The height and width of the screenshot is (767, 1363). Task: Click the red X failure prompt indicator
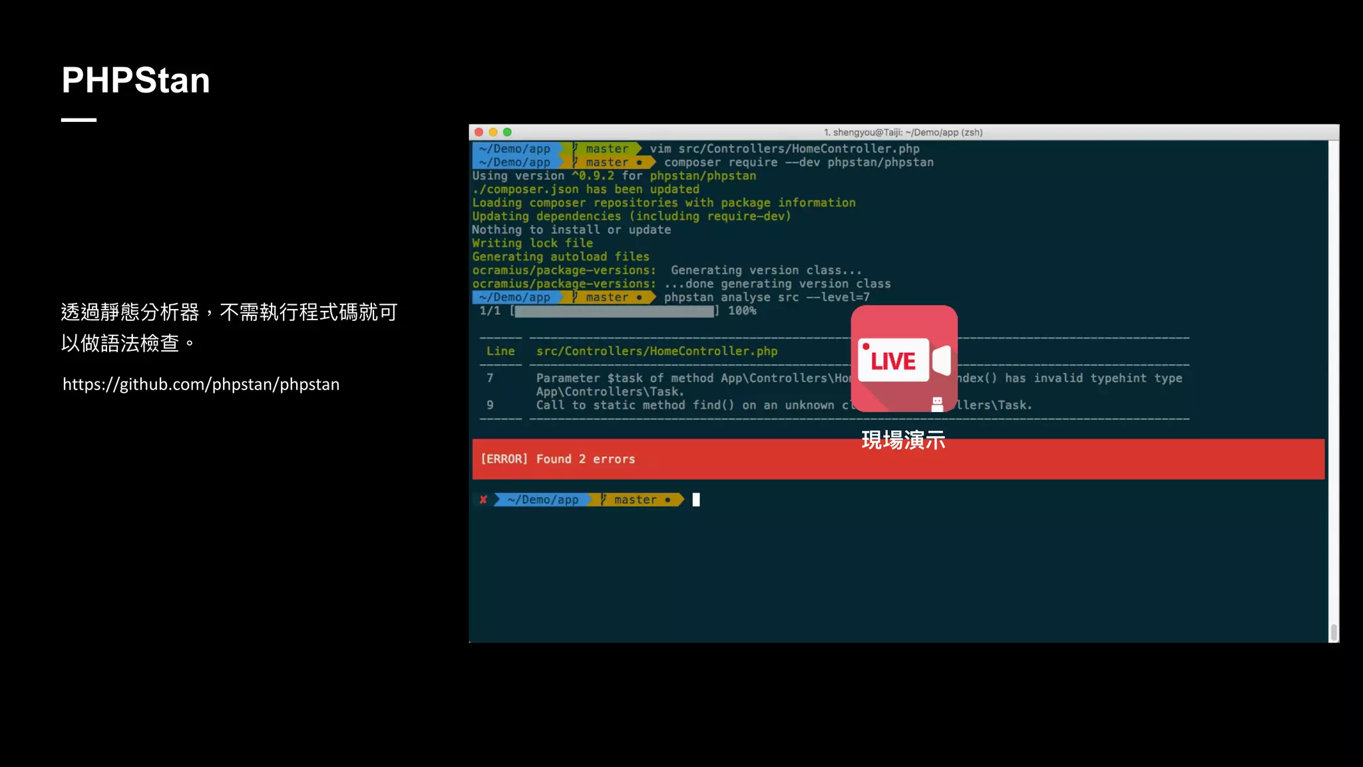[483, 500]
